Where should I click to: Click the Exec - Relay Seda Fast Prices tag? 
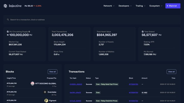tap(107, 84)
